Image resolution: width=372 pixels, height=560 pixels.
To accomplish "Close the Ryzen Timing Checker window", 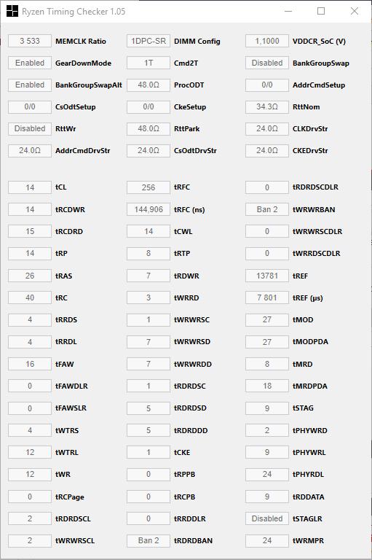I will click(355, 11).
